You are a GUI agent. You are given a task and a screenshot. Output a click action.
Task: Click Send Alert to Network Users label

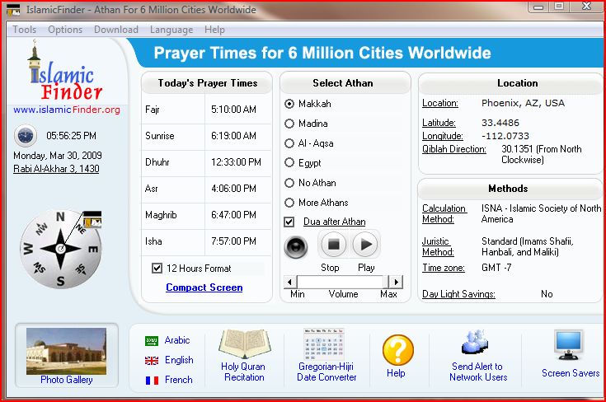pyautogui.click(x=477, y=372)
